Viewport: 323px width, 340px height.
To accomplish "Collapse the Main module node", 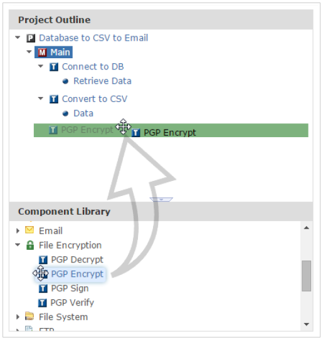I will point(29,52).
